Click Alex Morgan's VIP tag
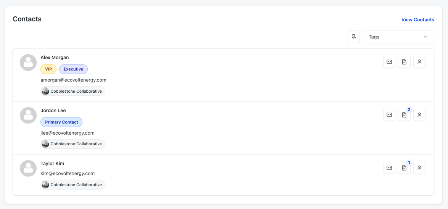 pos(48,69)
